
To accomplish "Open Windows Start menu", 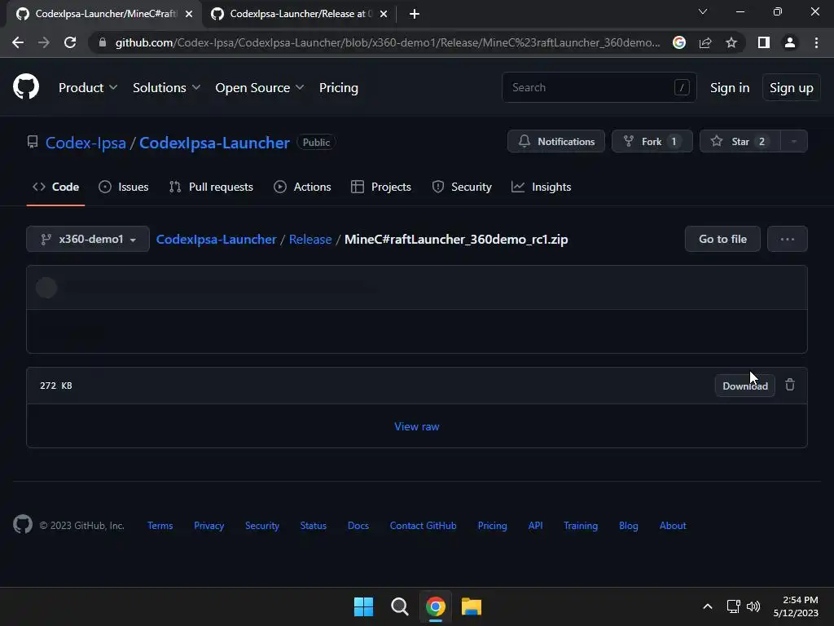I will 364,606.
